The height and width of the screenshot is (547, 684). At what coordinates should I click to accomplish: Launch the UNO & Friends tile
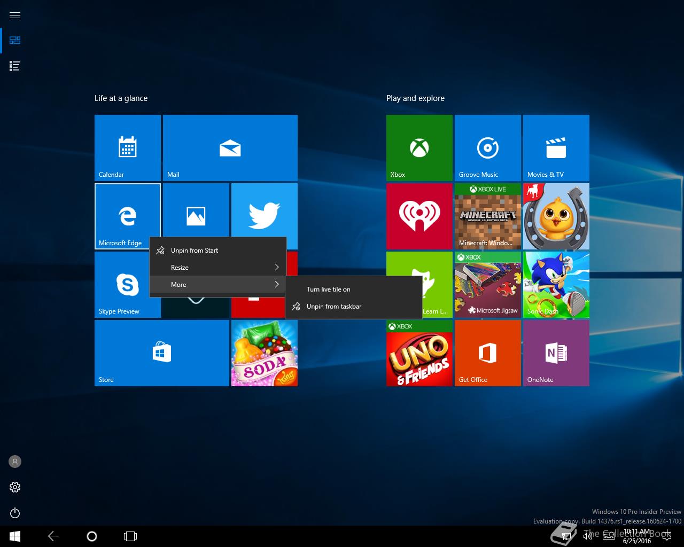pyautogui.click(x=419, y=353)
